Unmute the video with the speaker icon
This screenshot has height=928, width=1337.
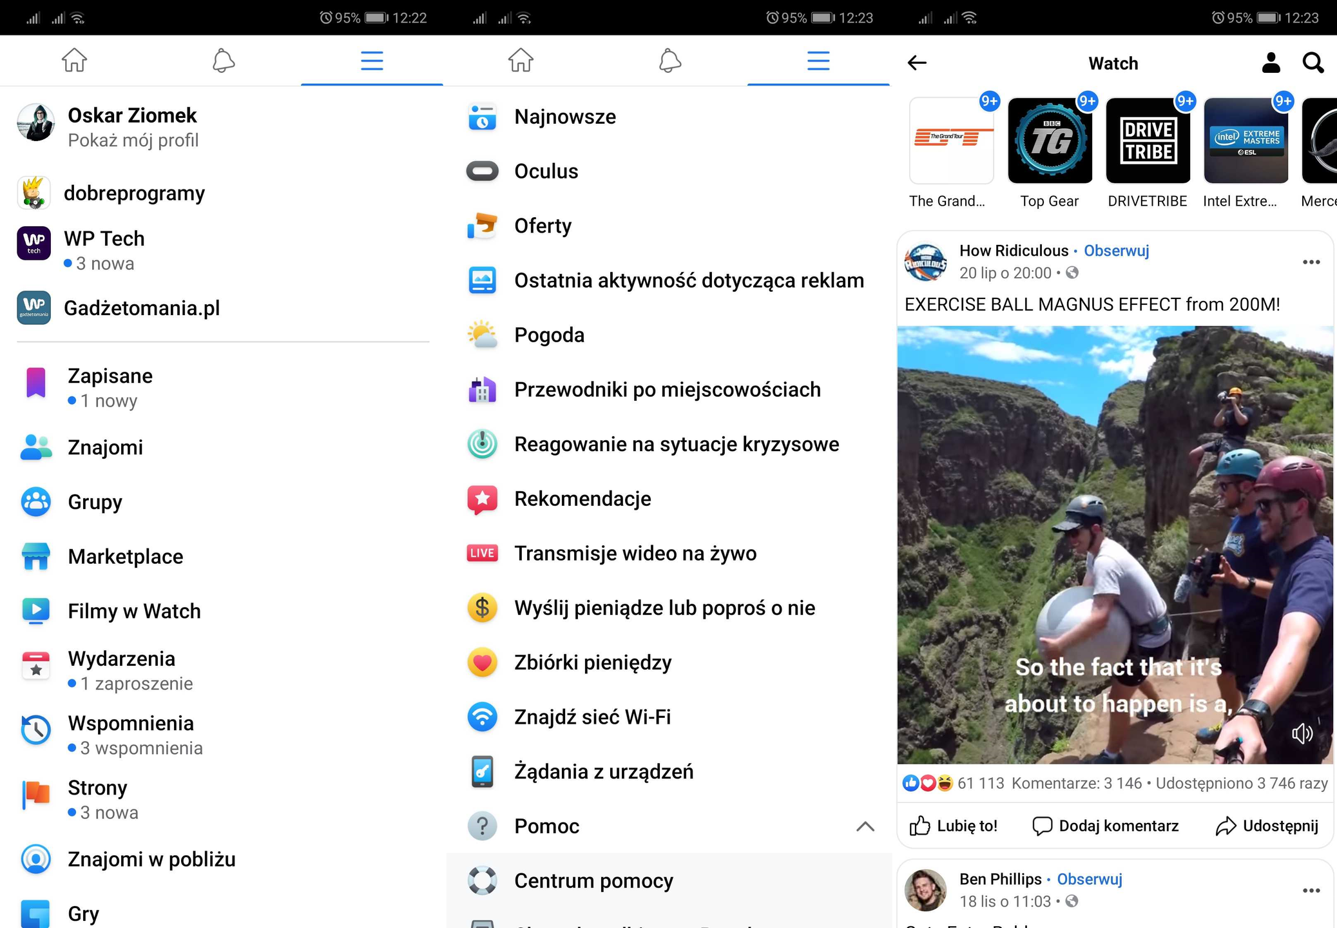(1302, 733)
